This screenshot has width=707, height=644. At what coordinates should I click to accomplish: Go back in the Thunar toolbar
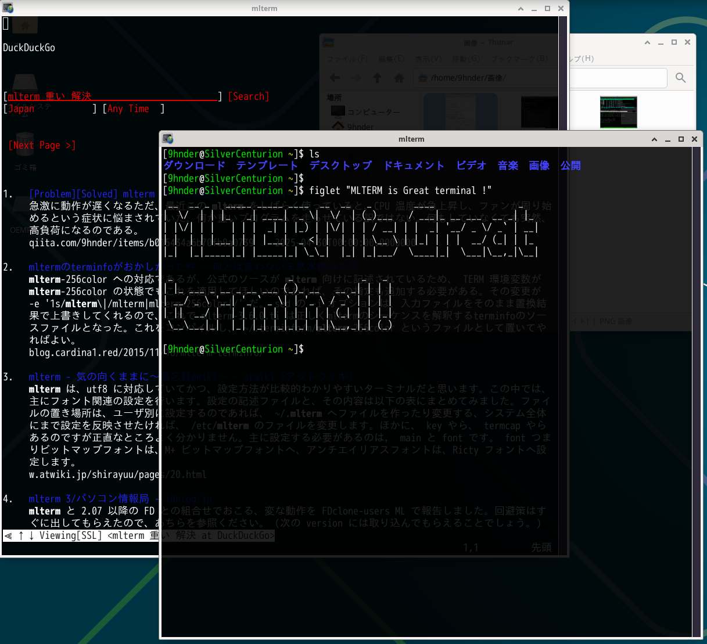(x=335, y=77)
